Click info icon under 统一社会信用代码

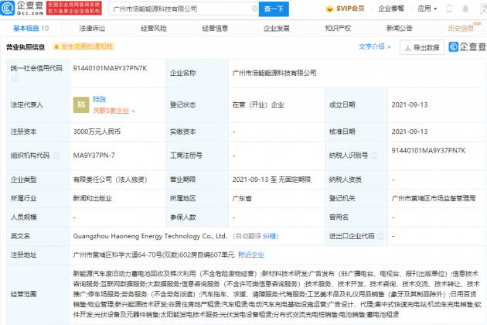[x=15, y=79]
